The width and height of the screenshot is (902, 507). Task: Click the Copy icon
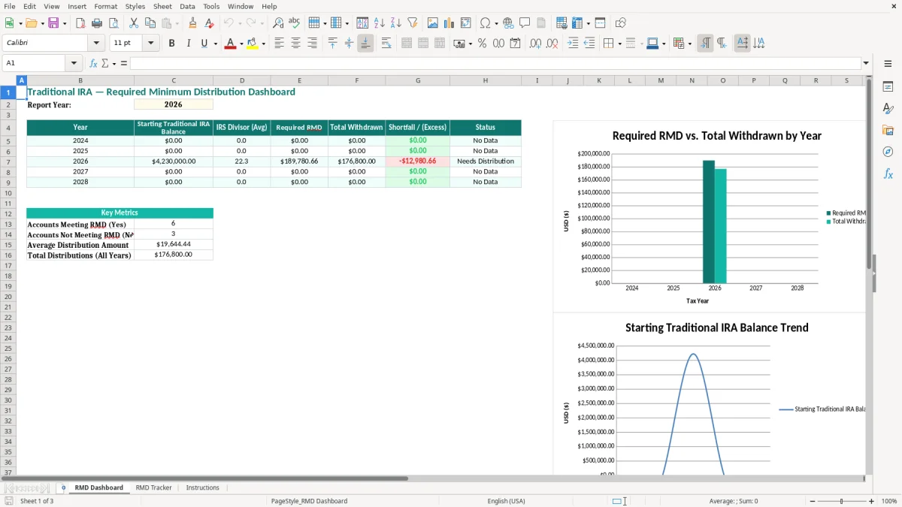pos(150,23)
